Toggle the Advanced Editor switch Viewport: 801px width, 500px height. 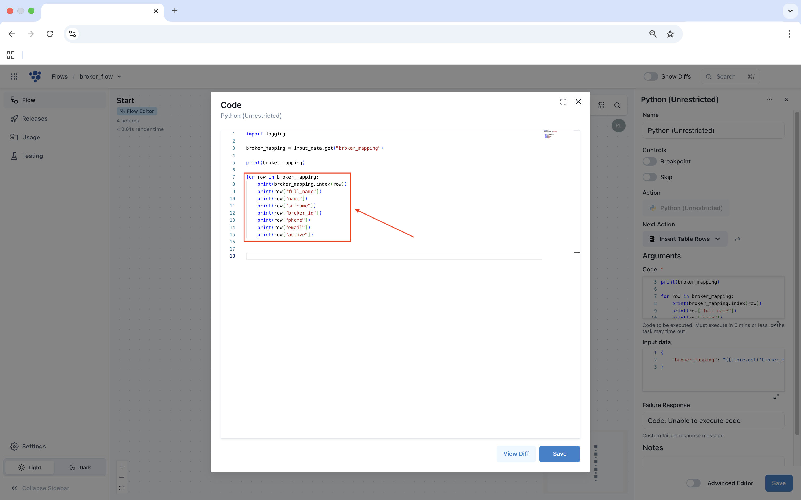[693, 483]
